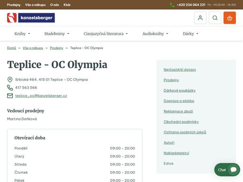Click the address Srbická 464 text

pos(51,80)
